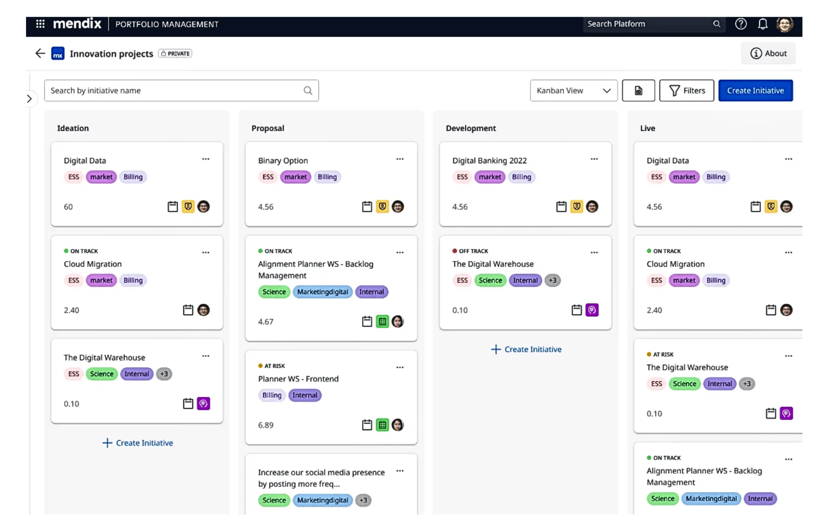
Task: Expand the collapsed left sidebar chevron
Action: (30, 98)
